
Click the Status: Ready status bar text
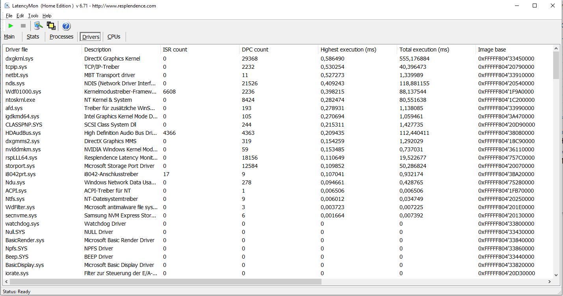pos(17,292)
